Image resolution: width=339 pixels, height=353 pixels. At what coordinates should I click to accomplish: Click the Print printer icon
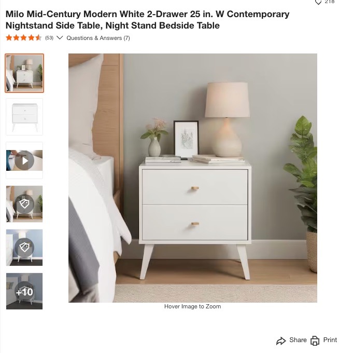315,341
